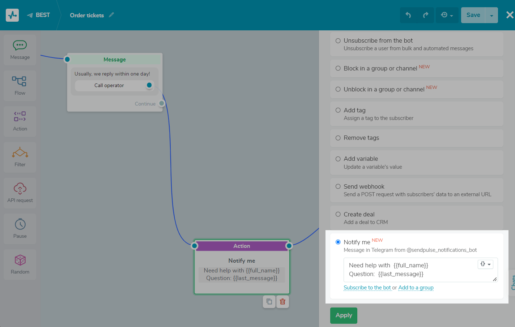
Task: Open the Subscribe to the bot link
Action: click(x=367, y=288)
